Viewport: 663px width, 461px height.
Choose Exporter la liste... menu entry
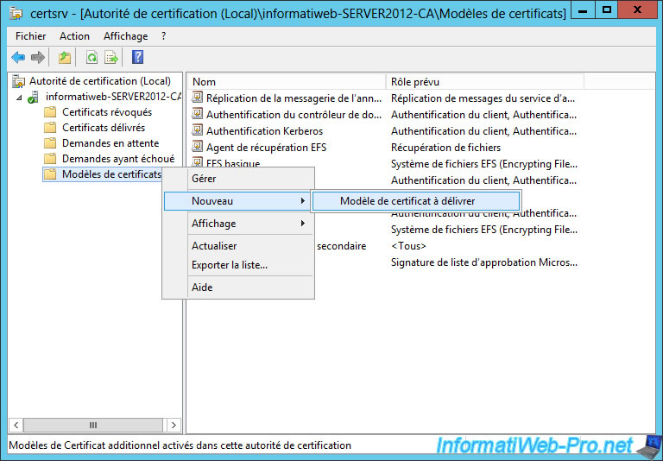coord(238,265)
